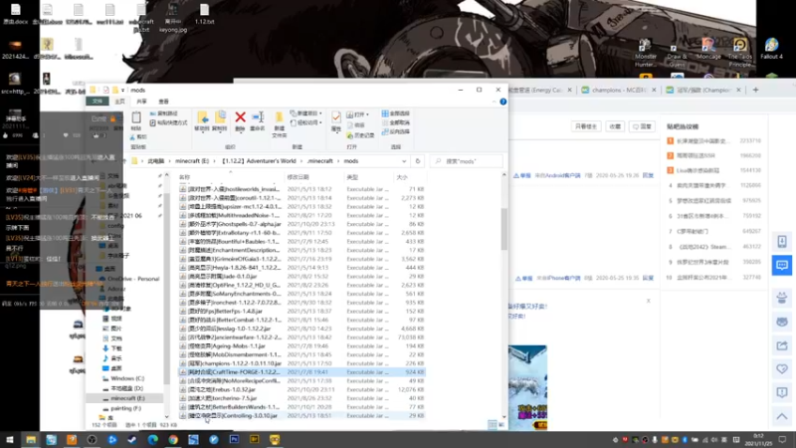Collapse the ribbon with the chevron arrow
Screen dimensions: 796x448
(x=494, y=102)
